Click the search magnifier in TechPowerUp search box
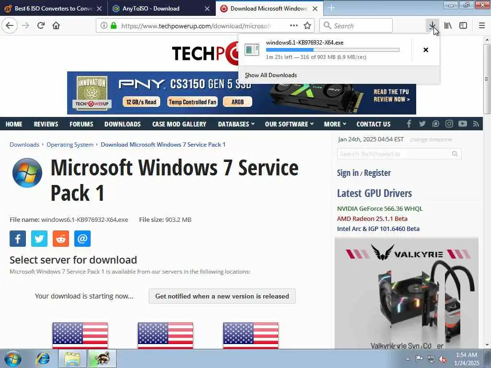Image resolution: width=491 pixels, height=368 pixels. tap(455, 154)
